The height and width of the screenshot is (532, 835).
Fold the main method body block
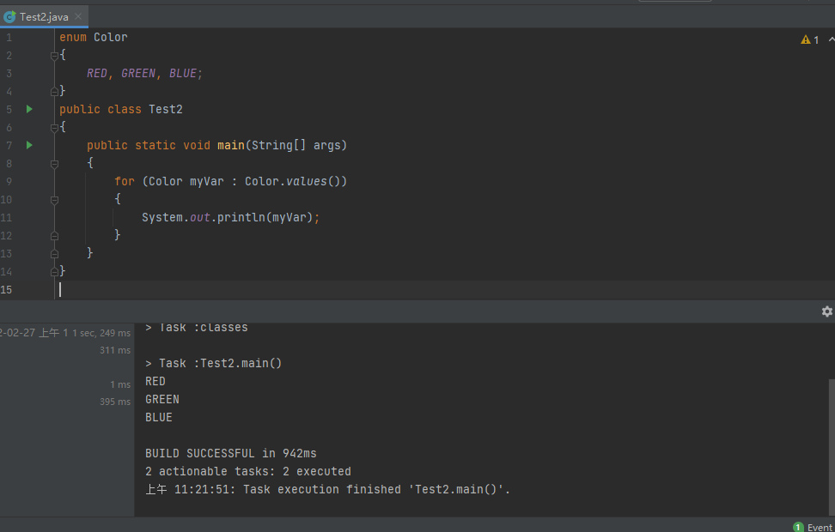click(x=54, y=163)
